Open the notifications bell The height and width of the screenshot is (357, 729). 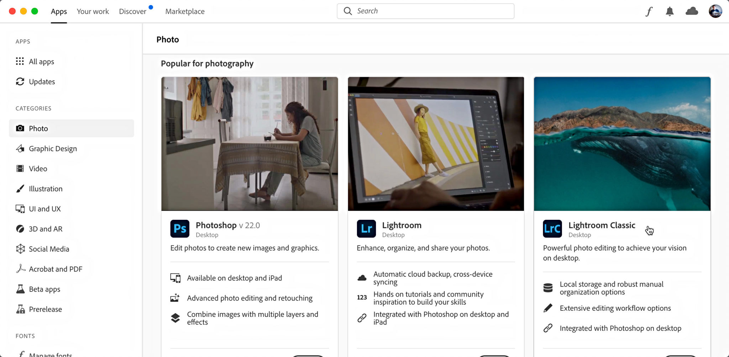pyautogui.click(x=670, y=11)
